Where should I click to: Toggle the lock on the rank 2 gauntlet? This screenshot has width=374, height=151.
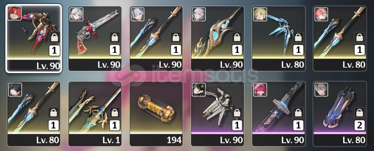point(359,112)
